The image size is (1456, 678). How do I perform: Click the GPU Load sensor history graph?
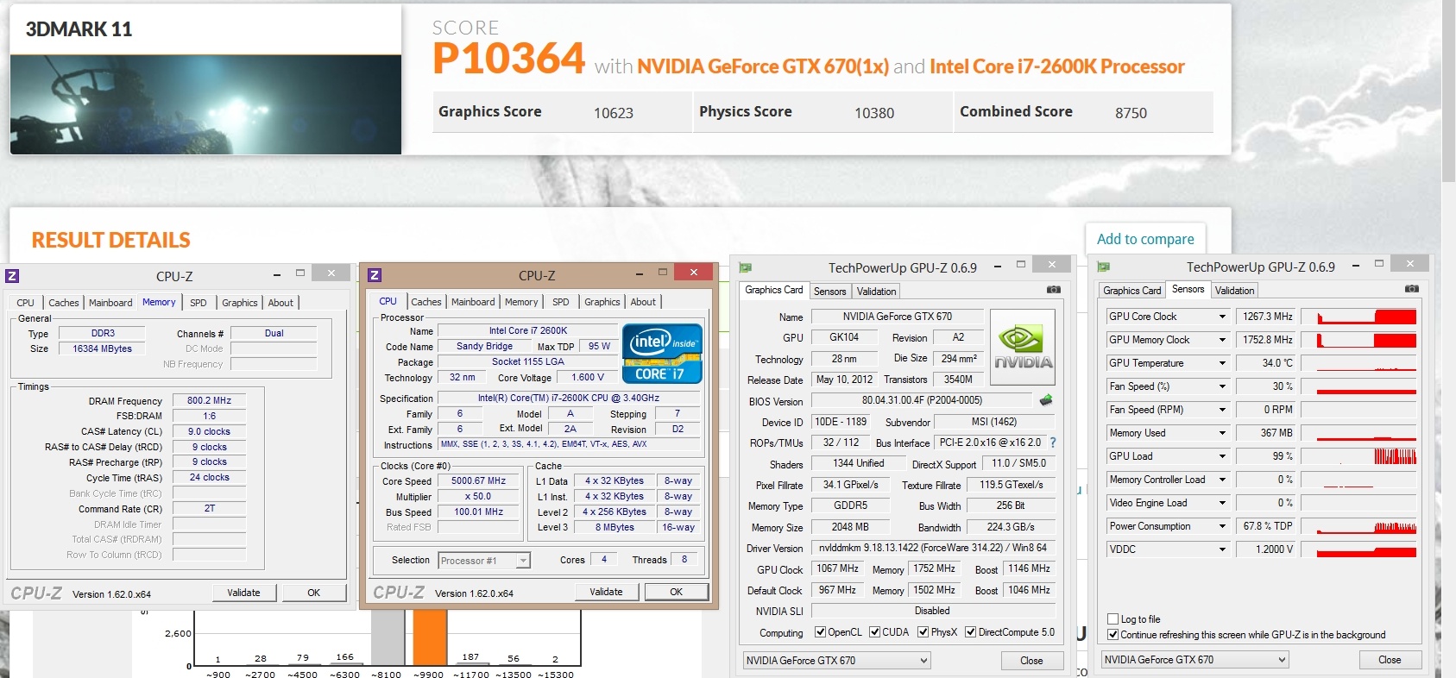click(x=1358, y=456)
